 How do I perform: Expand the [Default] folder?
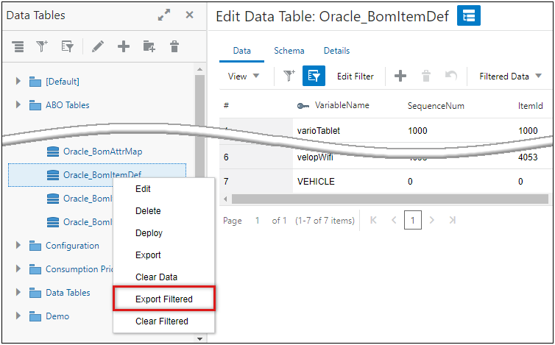[x=18, y=81]
